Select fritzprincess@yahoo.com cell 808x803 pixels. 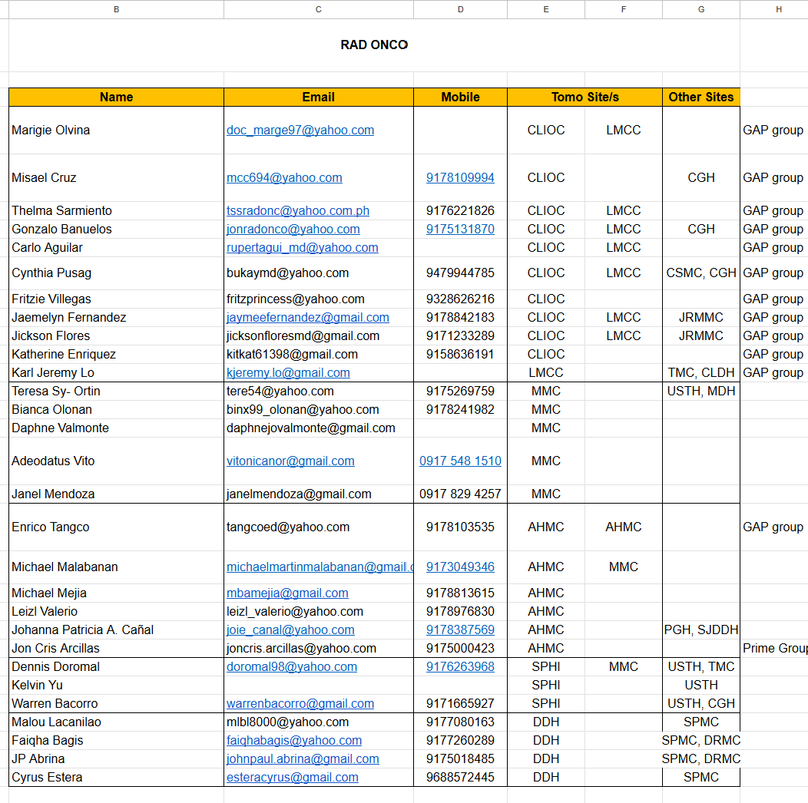(x=319, y=299)
